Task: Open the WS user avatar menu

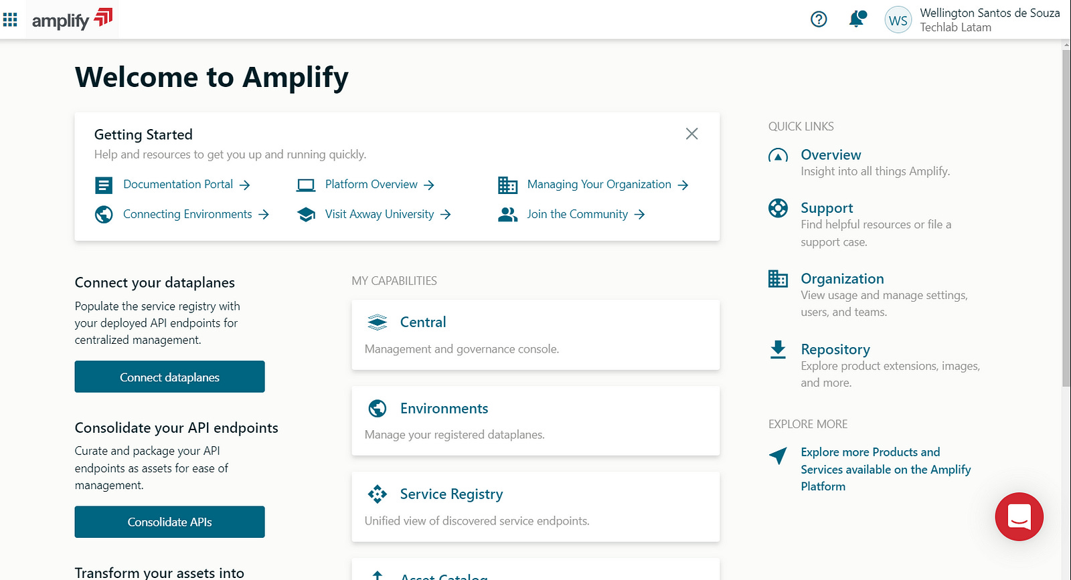Action: (898, 20)
